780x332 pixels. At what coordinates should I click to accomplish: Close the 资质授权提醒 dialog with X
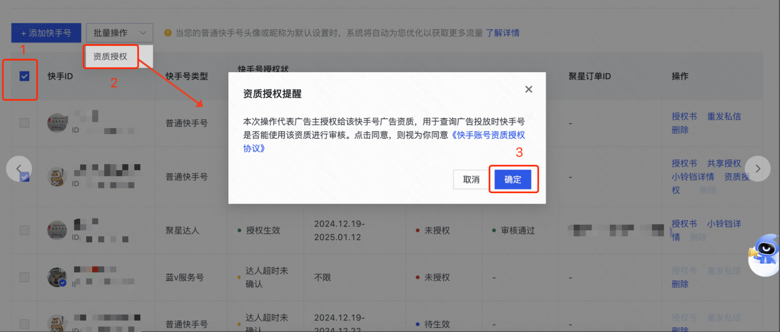click(x=528, y=89)
